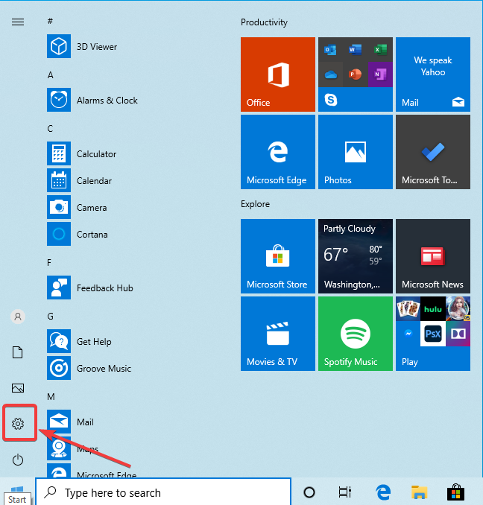Open the Pictures sidebar icon

18,388
